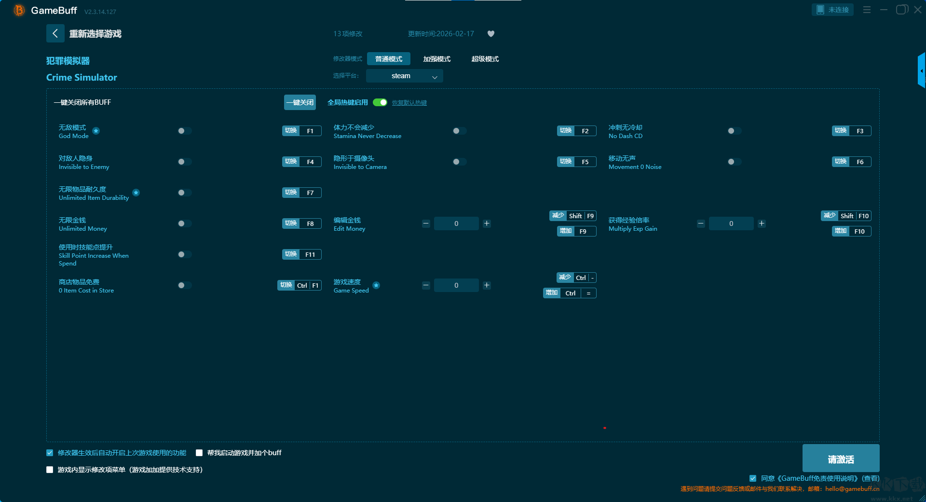Click the star badge beside Unlimited Item Durability
Screen dimensions: 926x502
coord(136,193)
